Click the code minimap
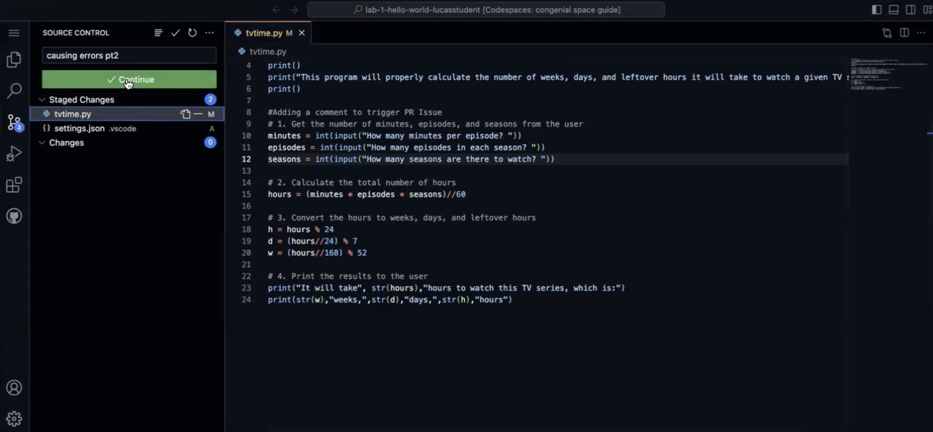 [x=889, y=75]
